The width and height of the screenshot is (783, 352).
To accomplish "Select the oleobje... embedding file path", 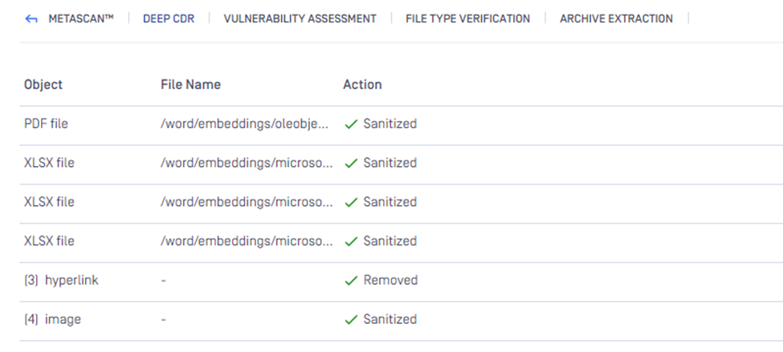I will coord(245,124).
